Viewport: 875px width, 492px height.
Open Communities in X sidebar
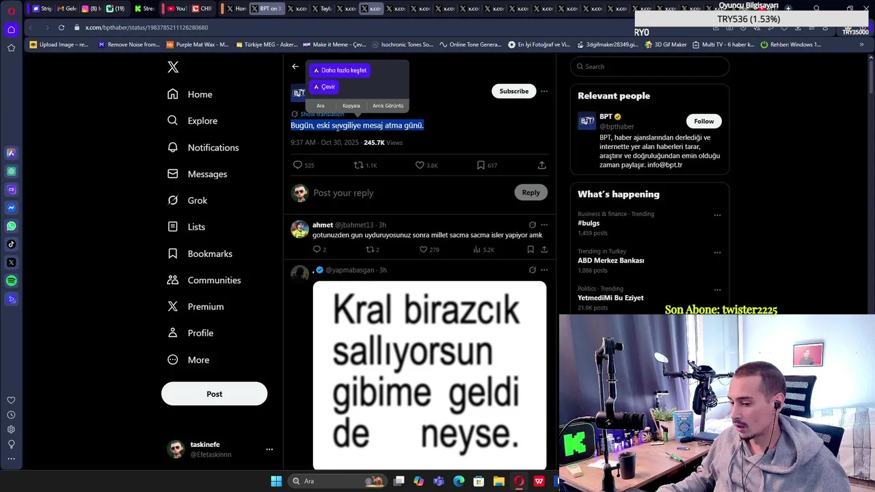click(204, 280)
